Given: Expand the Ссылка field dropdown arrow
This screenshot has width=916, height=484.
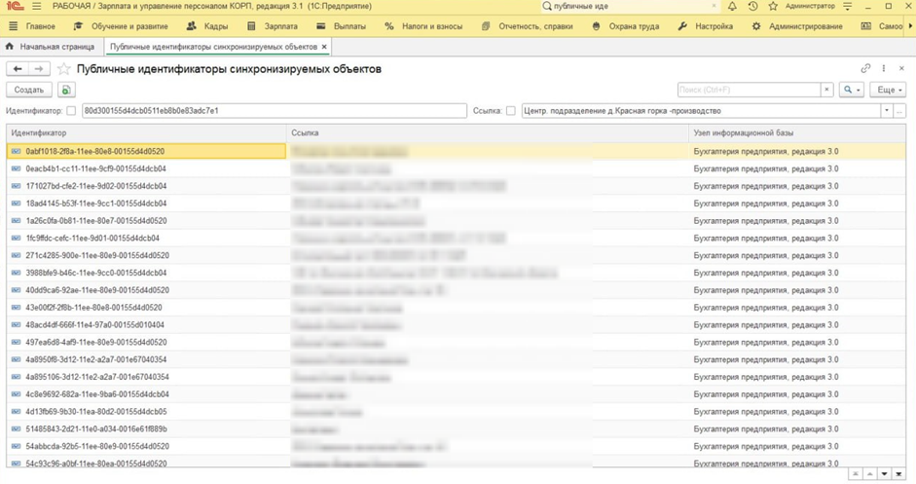Looking at the screenshot, I should (x=887, y=110).
